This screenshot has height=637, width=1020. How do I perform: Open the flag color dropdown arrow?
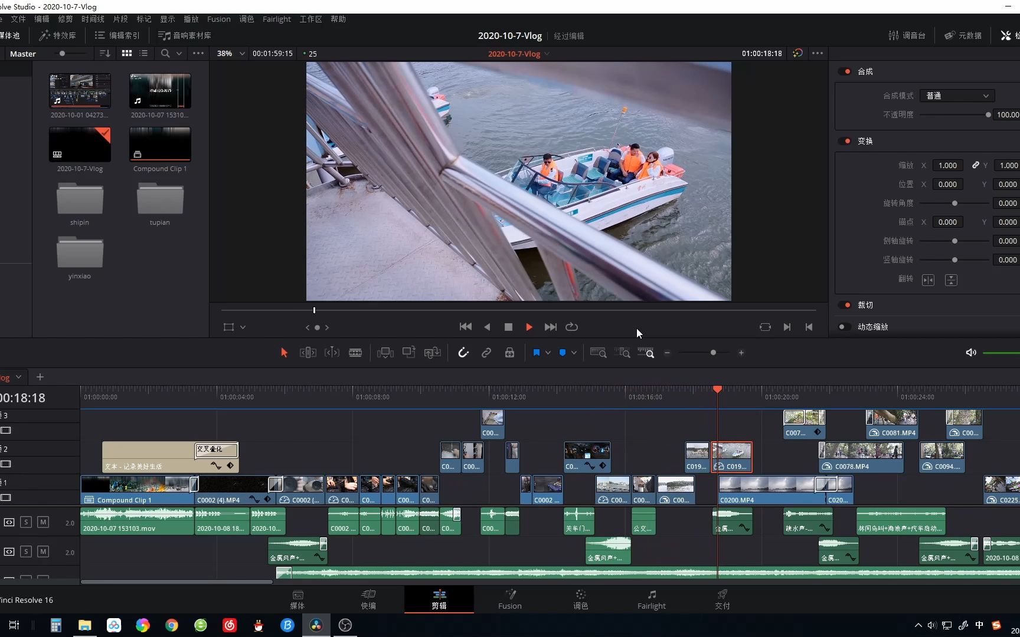(x=548, y=353)
